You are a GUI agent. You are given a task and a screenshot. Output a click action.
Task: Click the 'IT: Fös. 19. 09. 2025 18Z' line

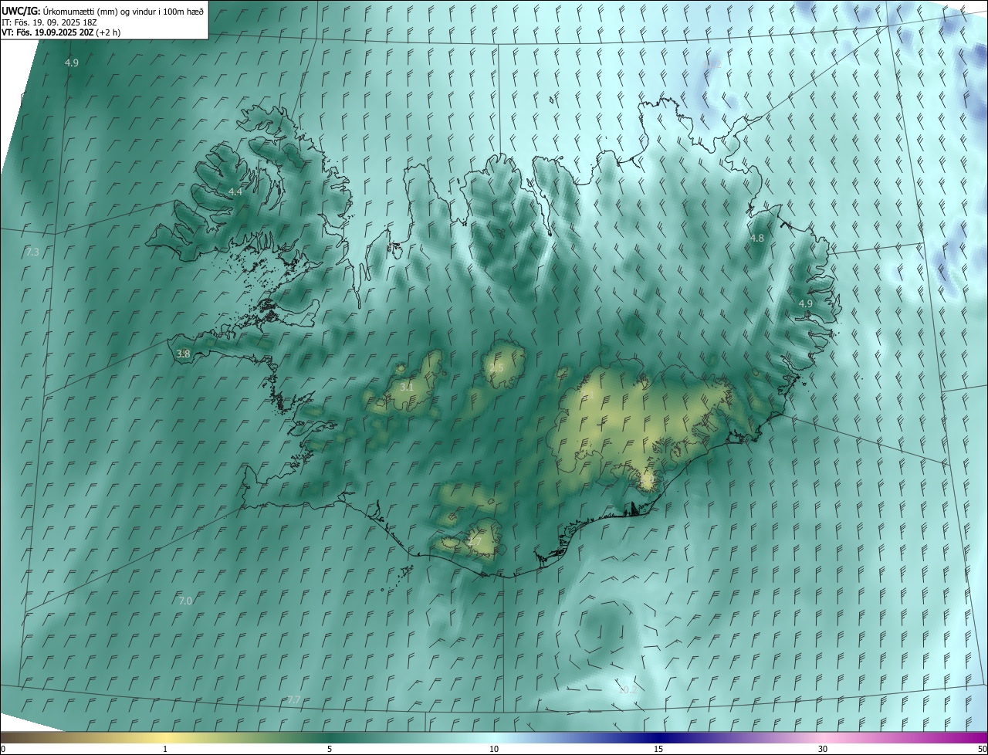tap(49, 22)
